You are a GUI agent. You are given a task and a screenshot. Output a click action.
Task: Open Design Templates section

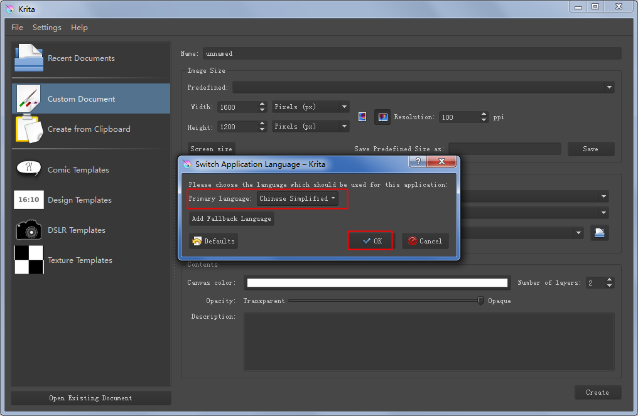[91, 200]
